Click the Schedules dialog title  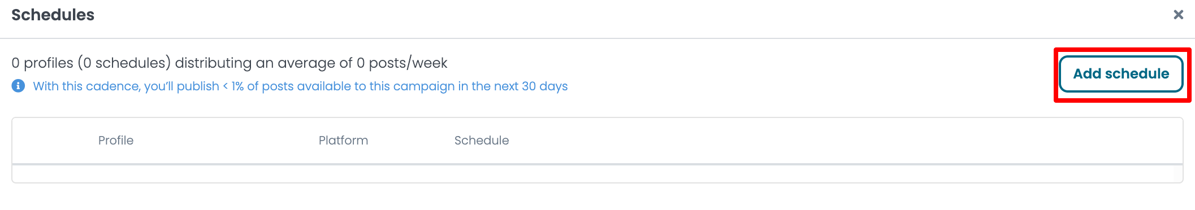click(x=53, y=15)
